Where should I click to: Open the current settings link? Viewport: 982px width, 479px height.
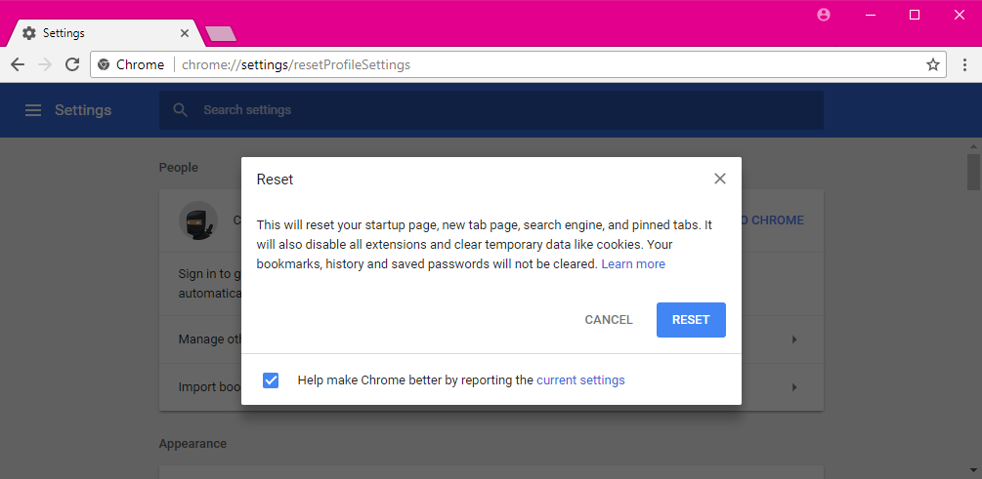pyautogui.click(x=580, y=380)
